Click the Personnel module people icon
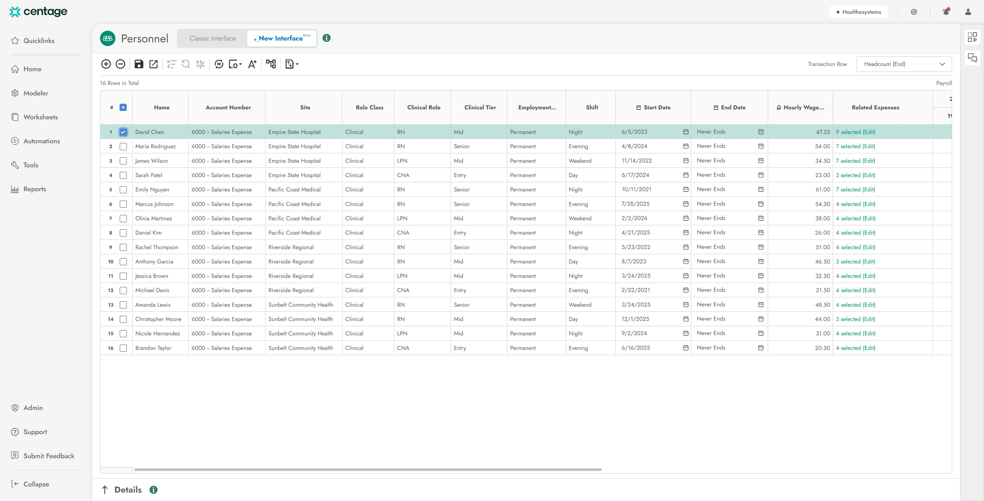The image size is (984, 501). point(108,38)
